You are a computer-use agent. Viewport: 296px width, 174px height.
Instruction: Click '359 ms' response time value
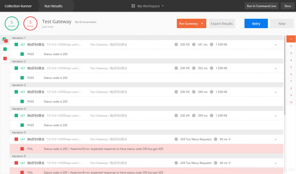point(202,115)
